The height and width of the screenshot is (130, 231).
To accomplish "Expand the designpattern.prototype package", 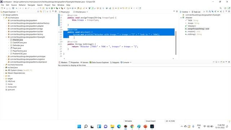I will click(x=6, y=56).
